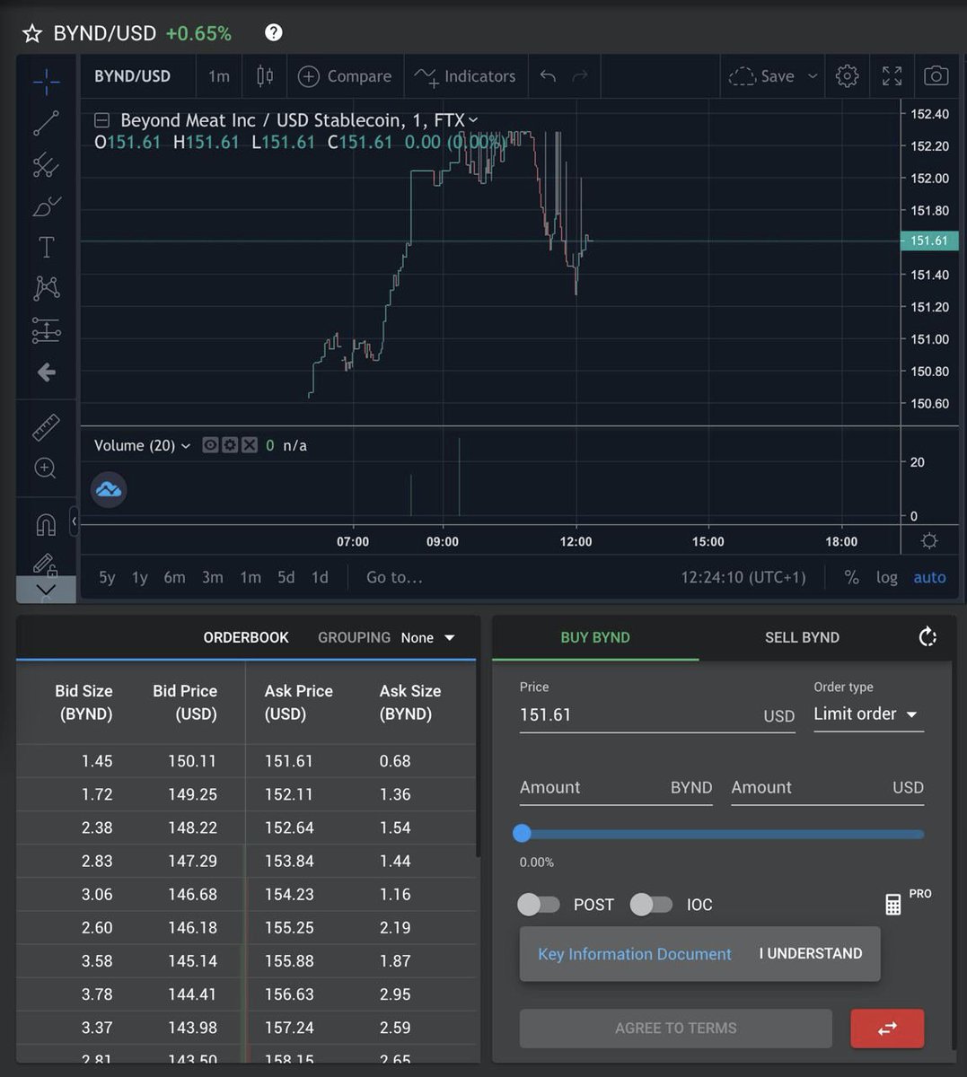
Task: Click the Compare symbol button
Action: 345,76
